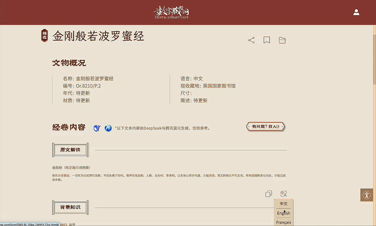
Task: Click the 金刚般若波罗蜜经 page title
Action: pyautogui.click(x=98, y=36)
